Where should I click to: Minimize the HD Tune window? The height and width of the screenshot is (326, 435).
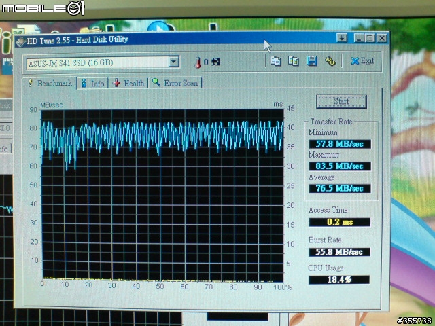pos(359,38)
